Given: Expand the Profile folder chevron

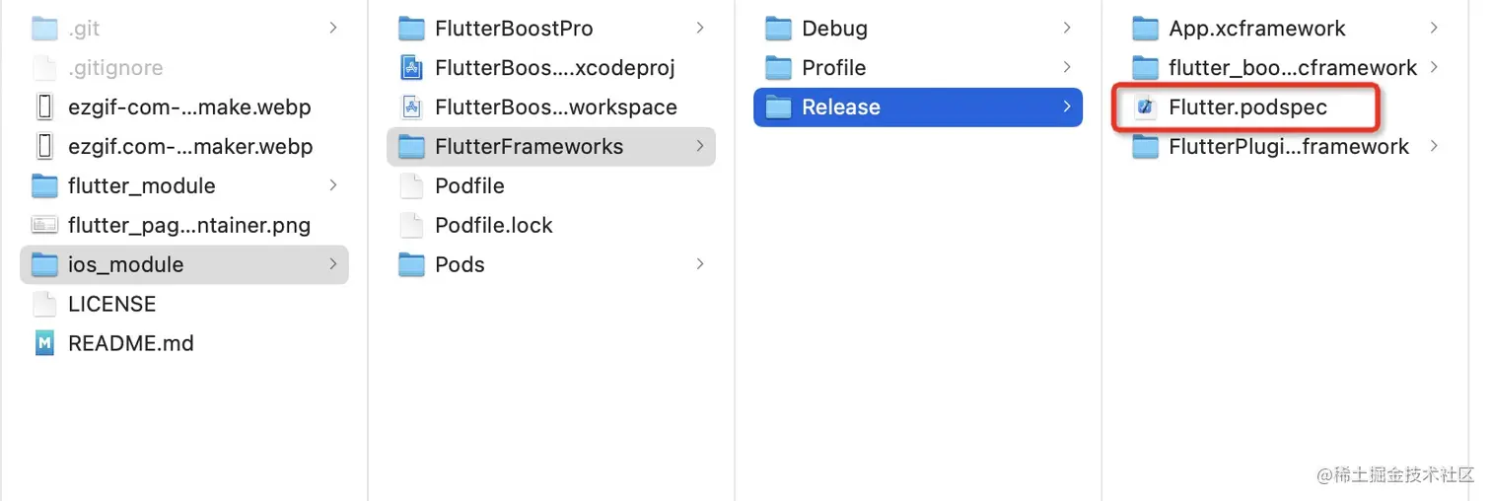Looking at the screenshot, I should [x=1067, y=67].
